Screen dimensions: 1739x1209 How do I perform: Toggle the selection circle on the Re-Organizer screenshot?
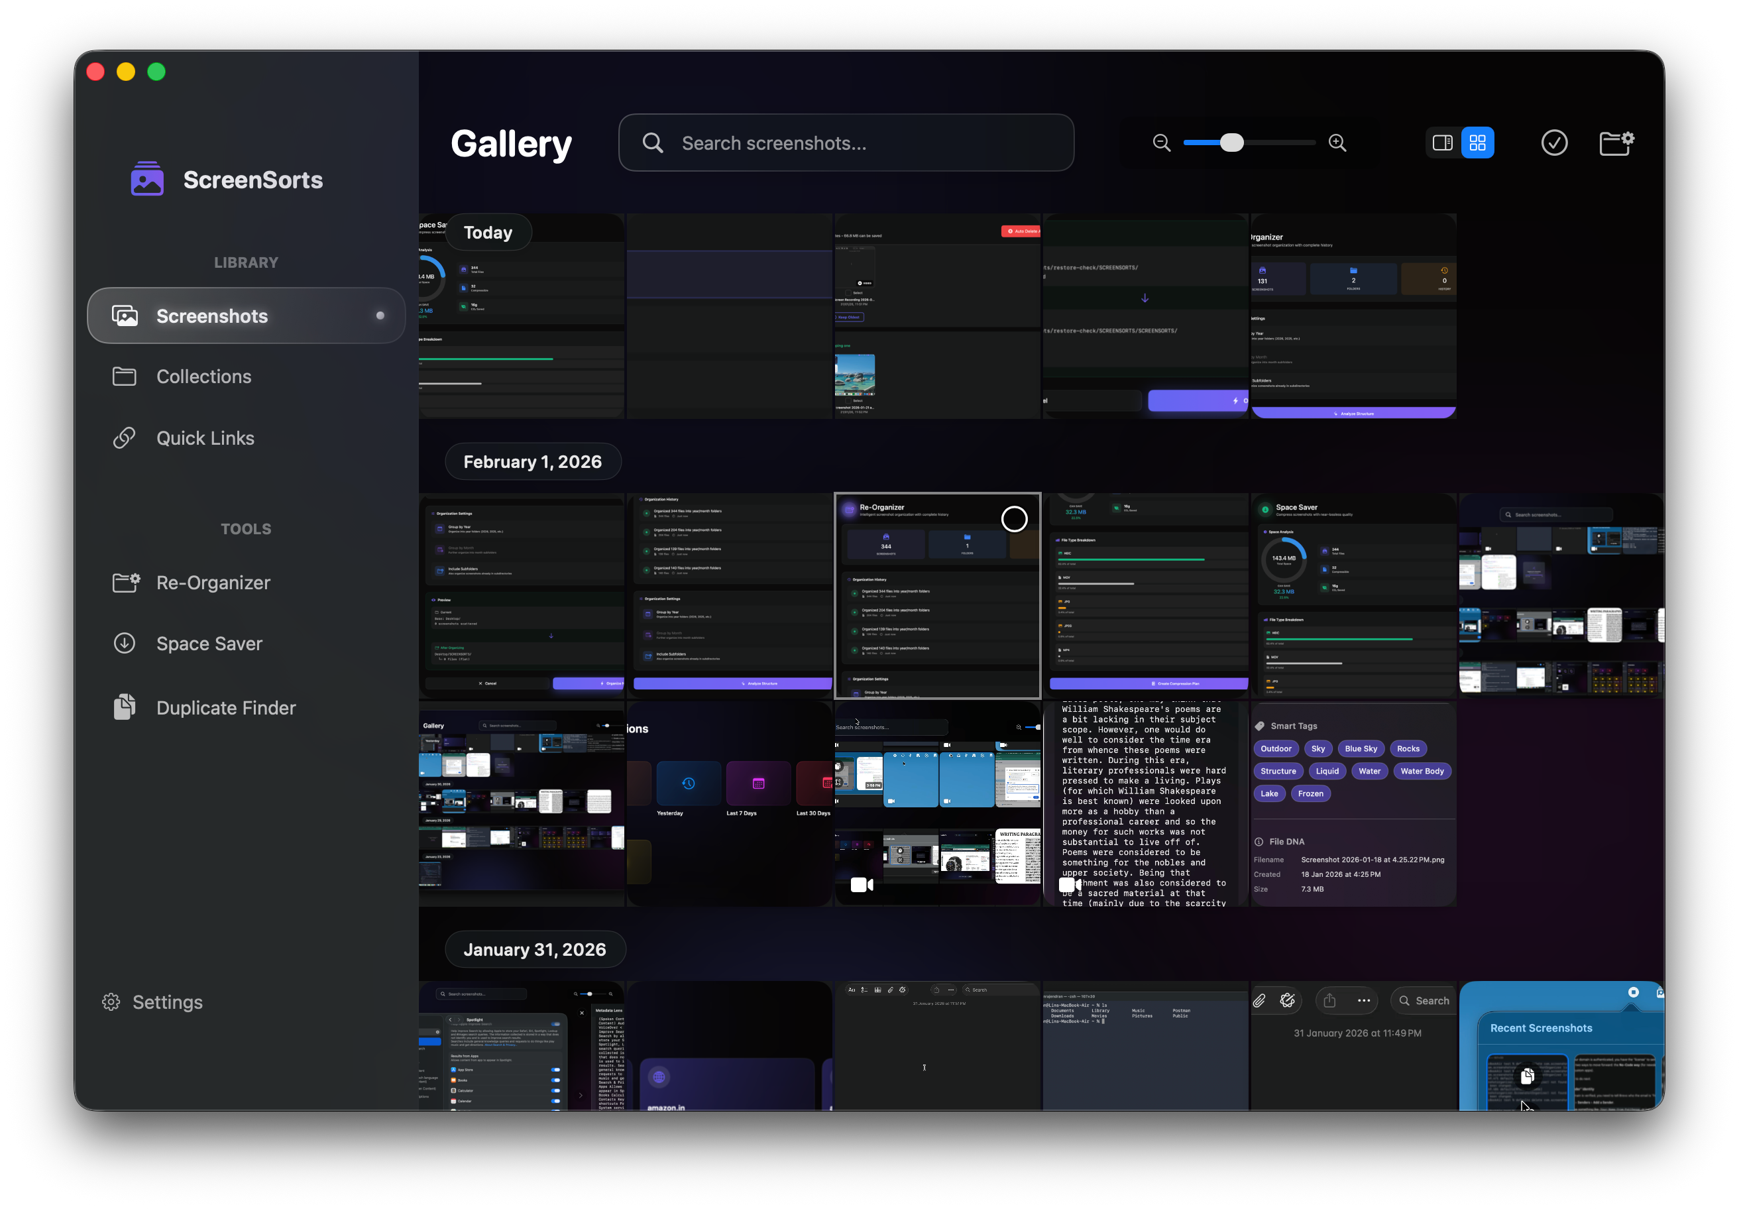(x=1015, y=519)
